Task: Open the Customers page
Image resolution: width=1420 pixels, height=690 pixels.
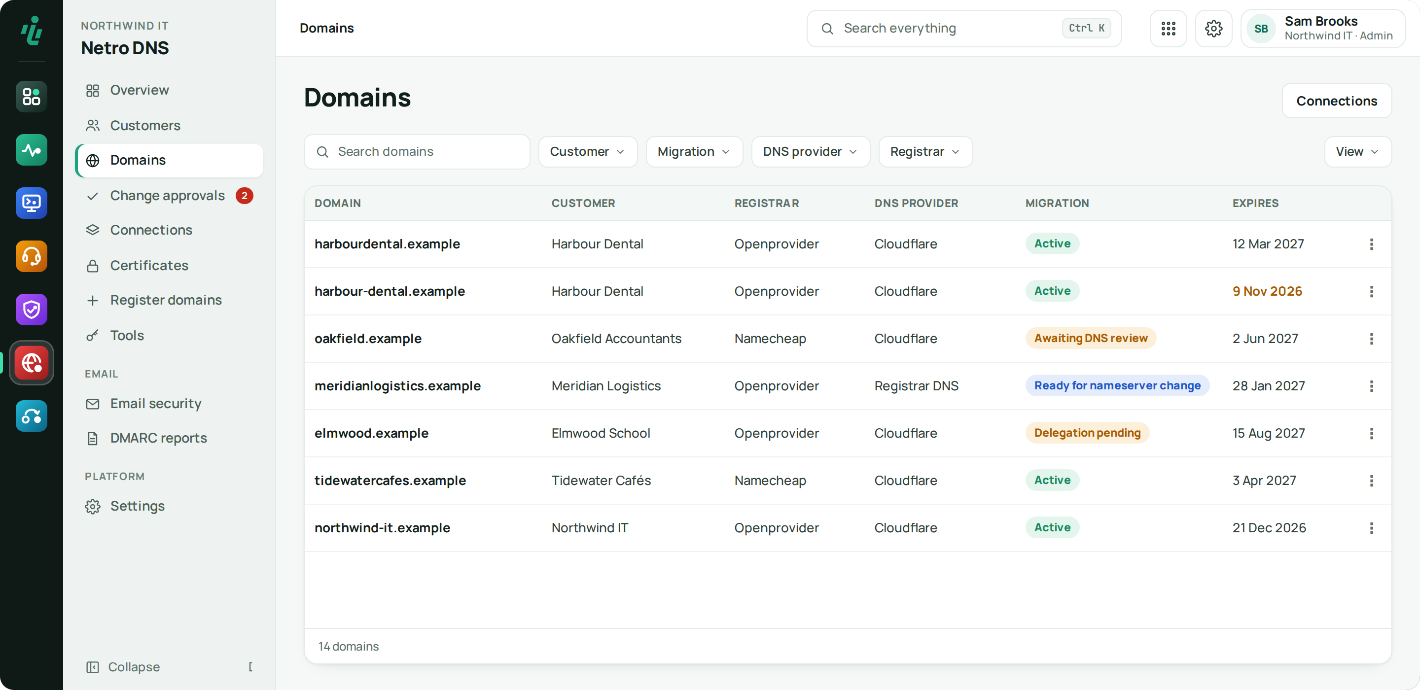Action: pos(169,125)
